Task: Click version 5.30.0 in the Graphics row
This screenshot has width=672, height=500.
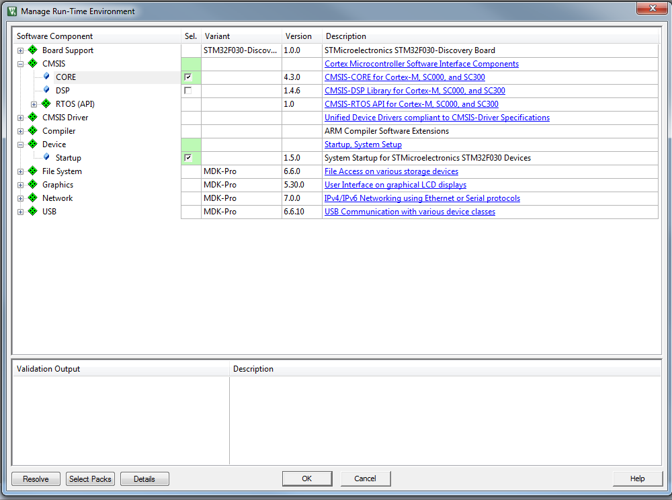Action: pos(294,185)
